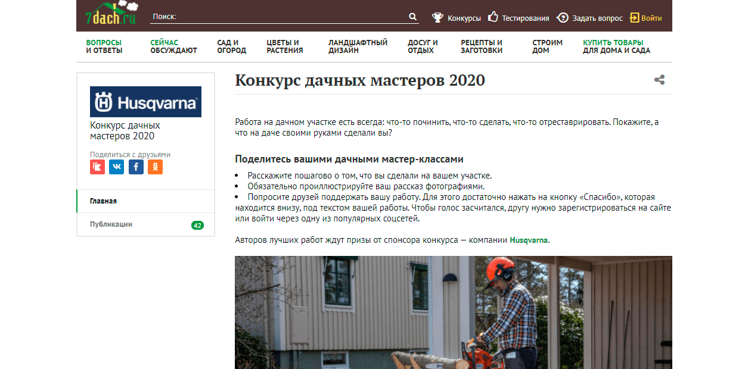Image resolution: width=745 pixels, height=369 pixels.
Task: Open the Вопросы и ответы menu
Action: coord(104,46)
